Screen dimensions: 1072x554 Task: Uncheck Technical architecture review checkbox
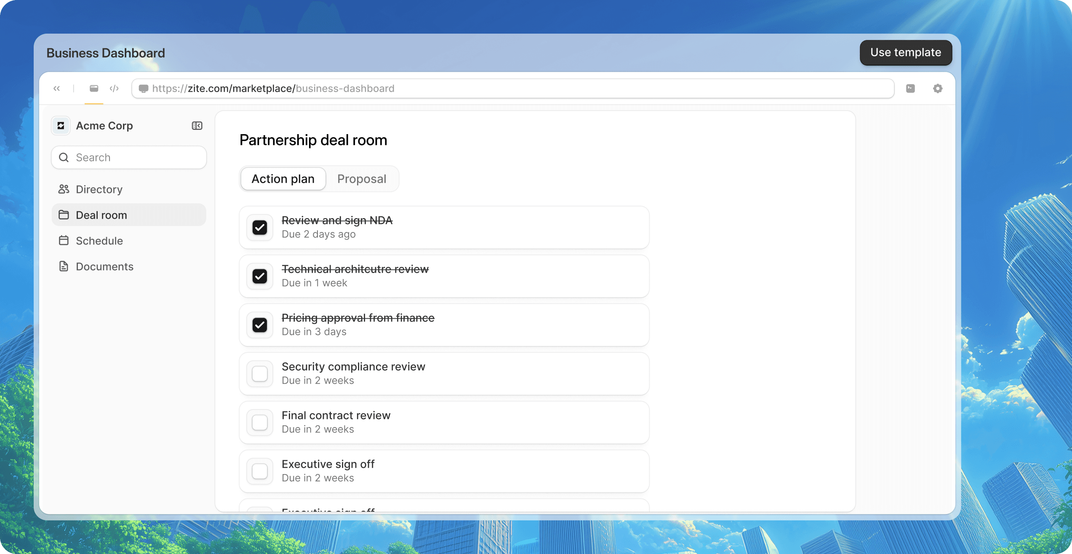(260, 276)
